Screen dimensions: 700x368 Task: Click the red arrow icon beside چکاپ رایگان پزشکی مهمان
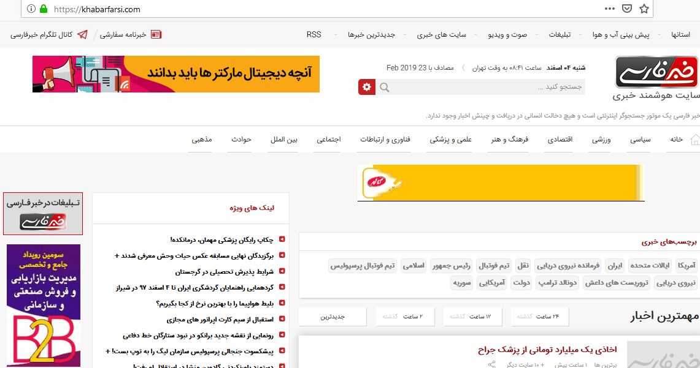(283, 238)
